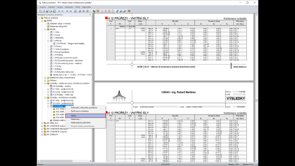Select 1.2 Linie tree item
The image size is (295, 166).
coord(56,35)
